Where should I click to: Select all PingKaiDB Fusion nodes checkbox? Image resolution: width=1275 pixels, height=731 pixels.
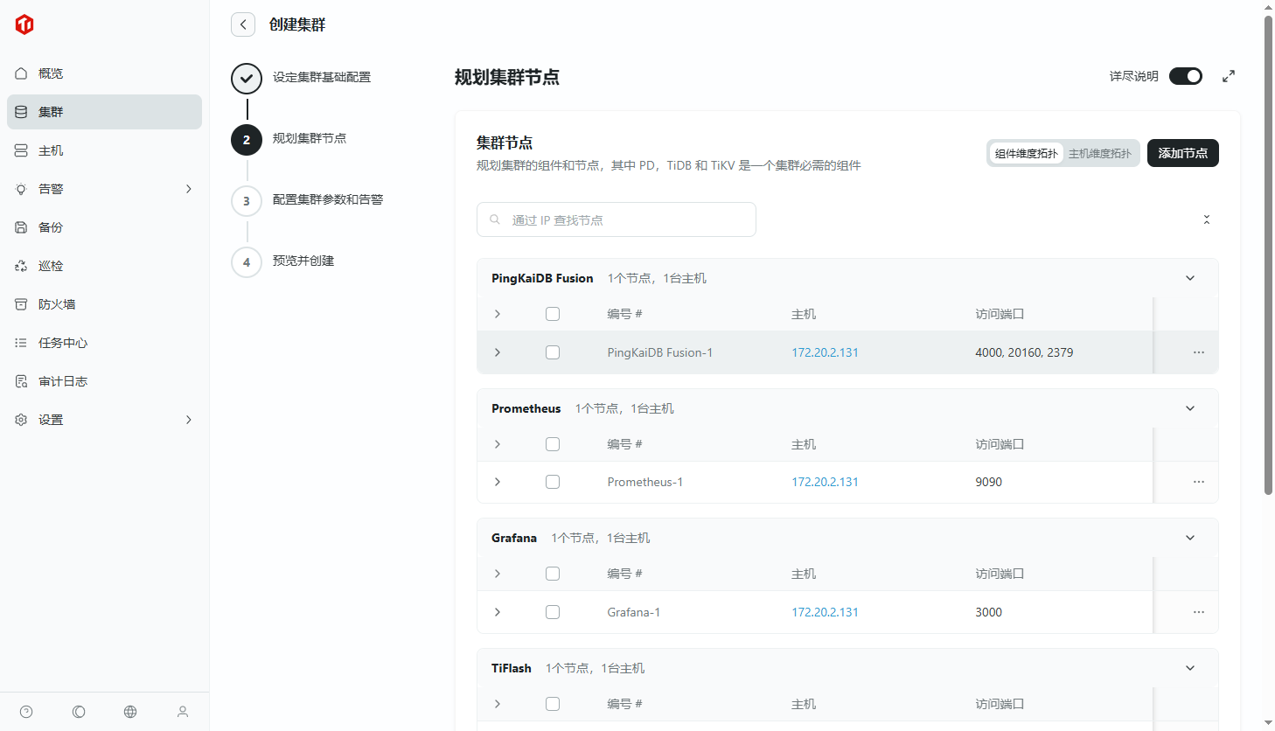(553, 314)
